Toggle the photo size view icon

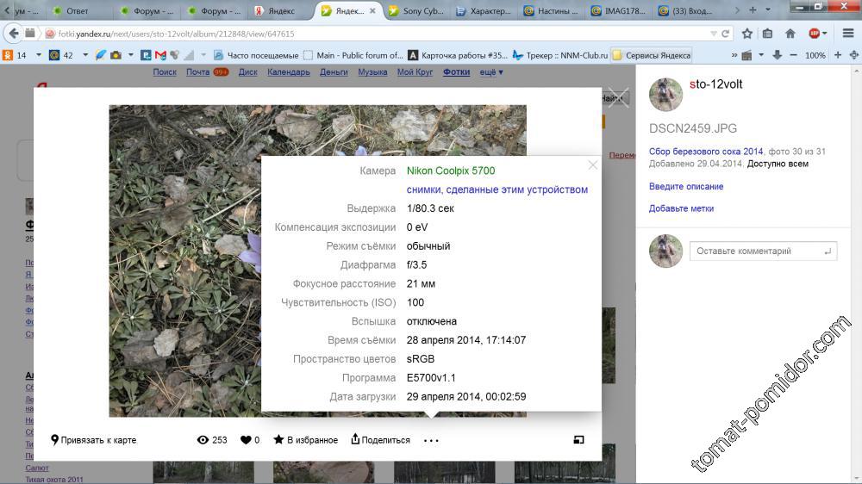point(578,440)
